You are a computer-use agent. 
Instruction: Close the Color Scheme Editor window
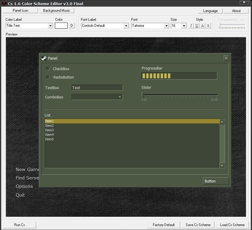pyautogui.click(x=244, y=2)
